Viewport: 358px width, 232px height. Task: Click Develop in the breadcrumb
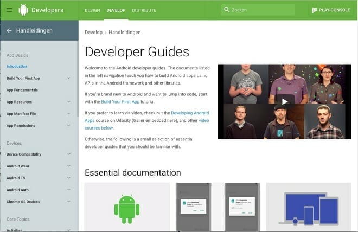coord(94,33)
